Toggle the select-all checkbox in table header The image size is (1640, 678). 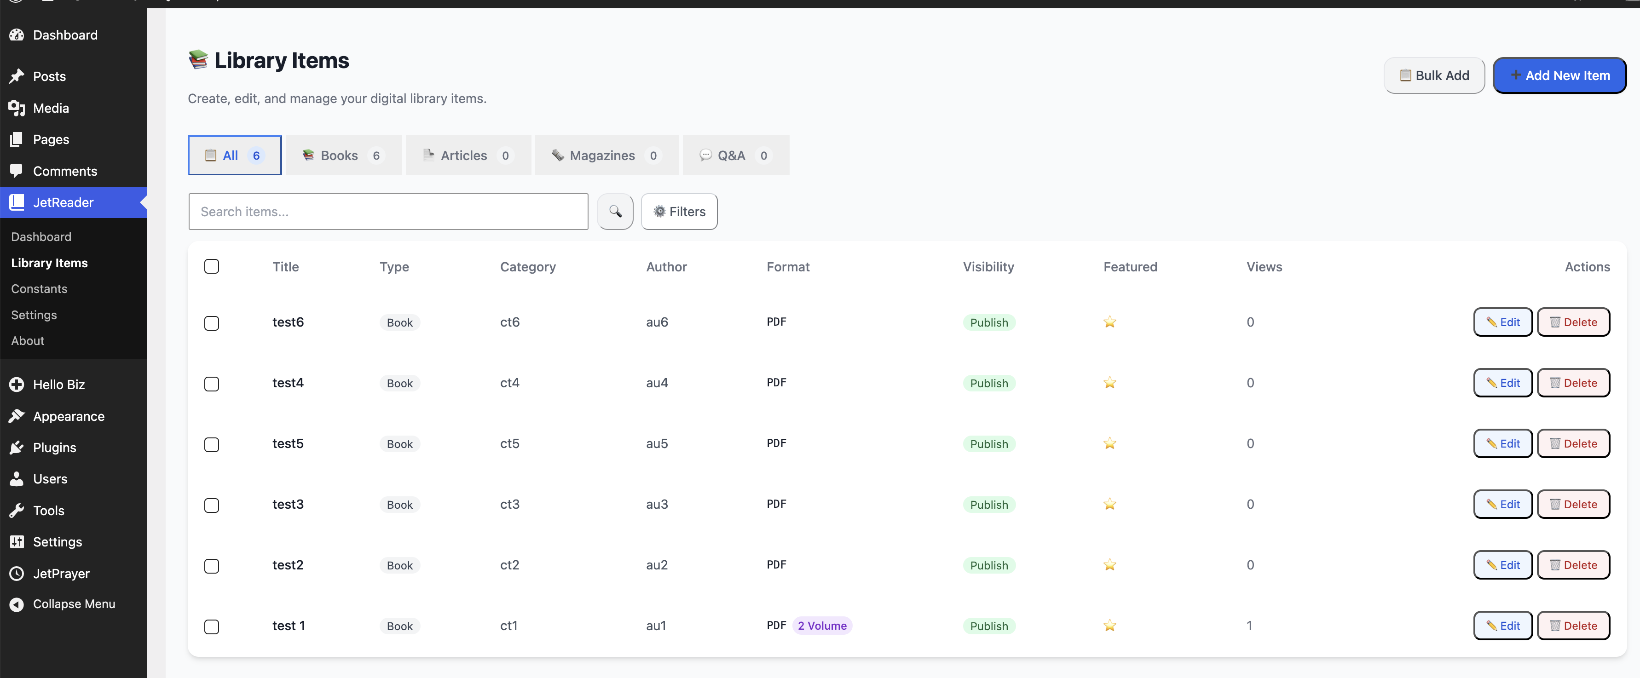(212, 266)
